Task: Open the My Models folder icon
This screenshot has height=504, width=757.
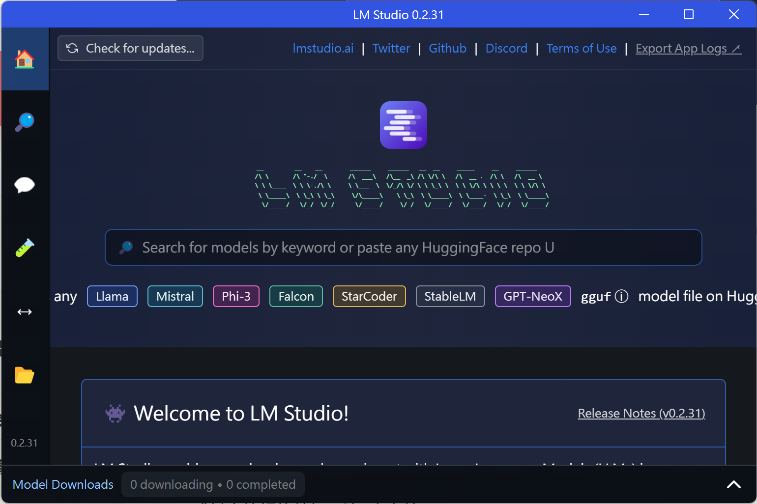Action: coord(25,375)
